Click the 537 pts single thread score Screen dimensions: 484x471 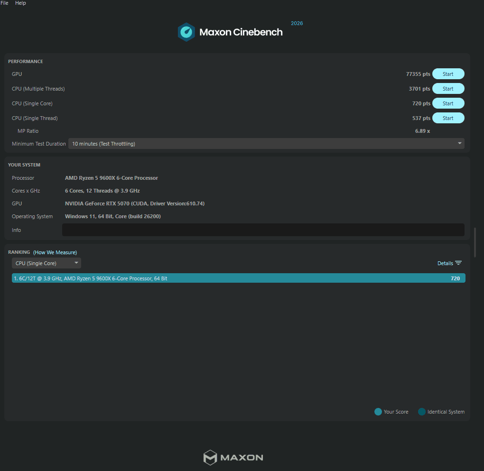tap(421, 118)
